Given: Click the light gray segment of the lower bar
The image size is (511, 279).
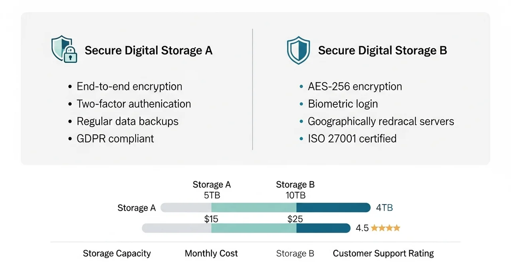Looking at the screenshot, I should 176,228.
